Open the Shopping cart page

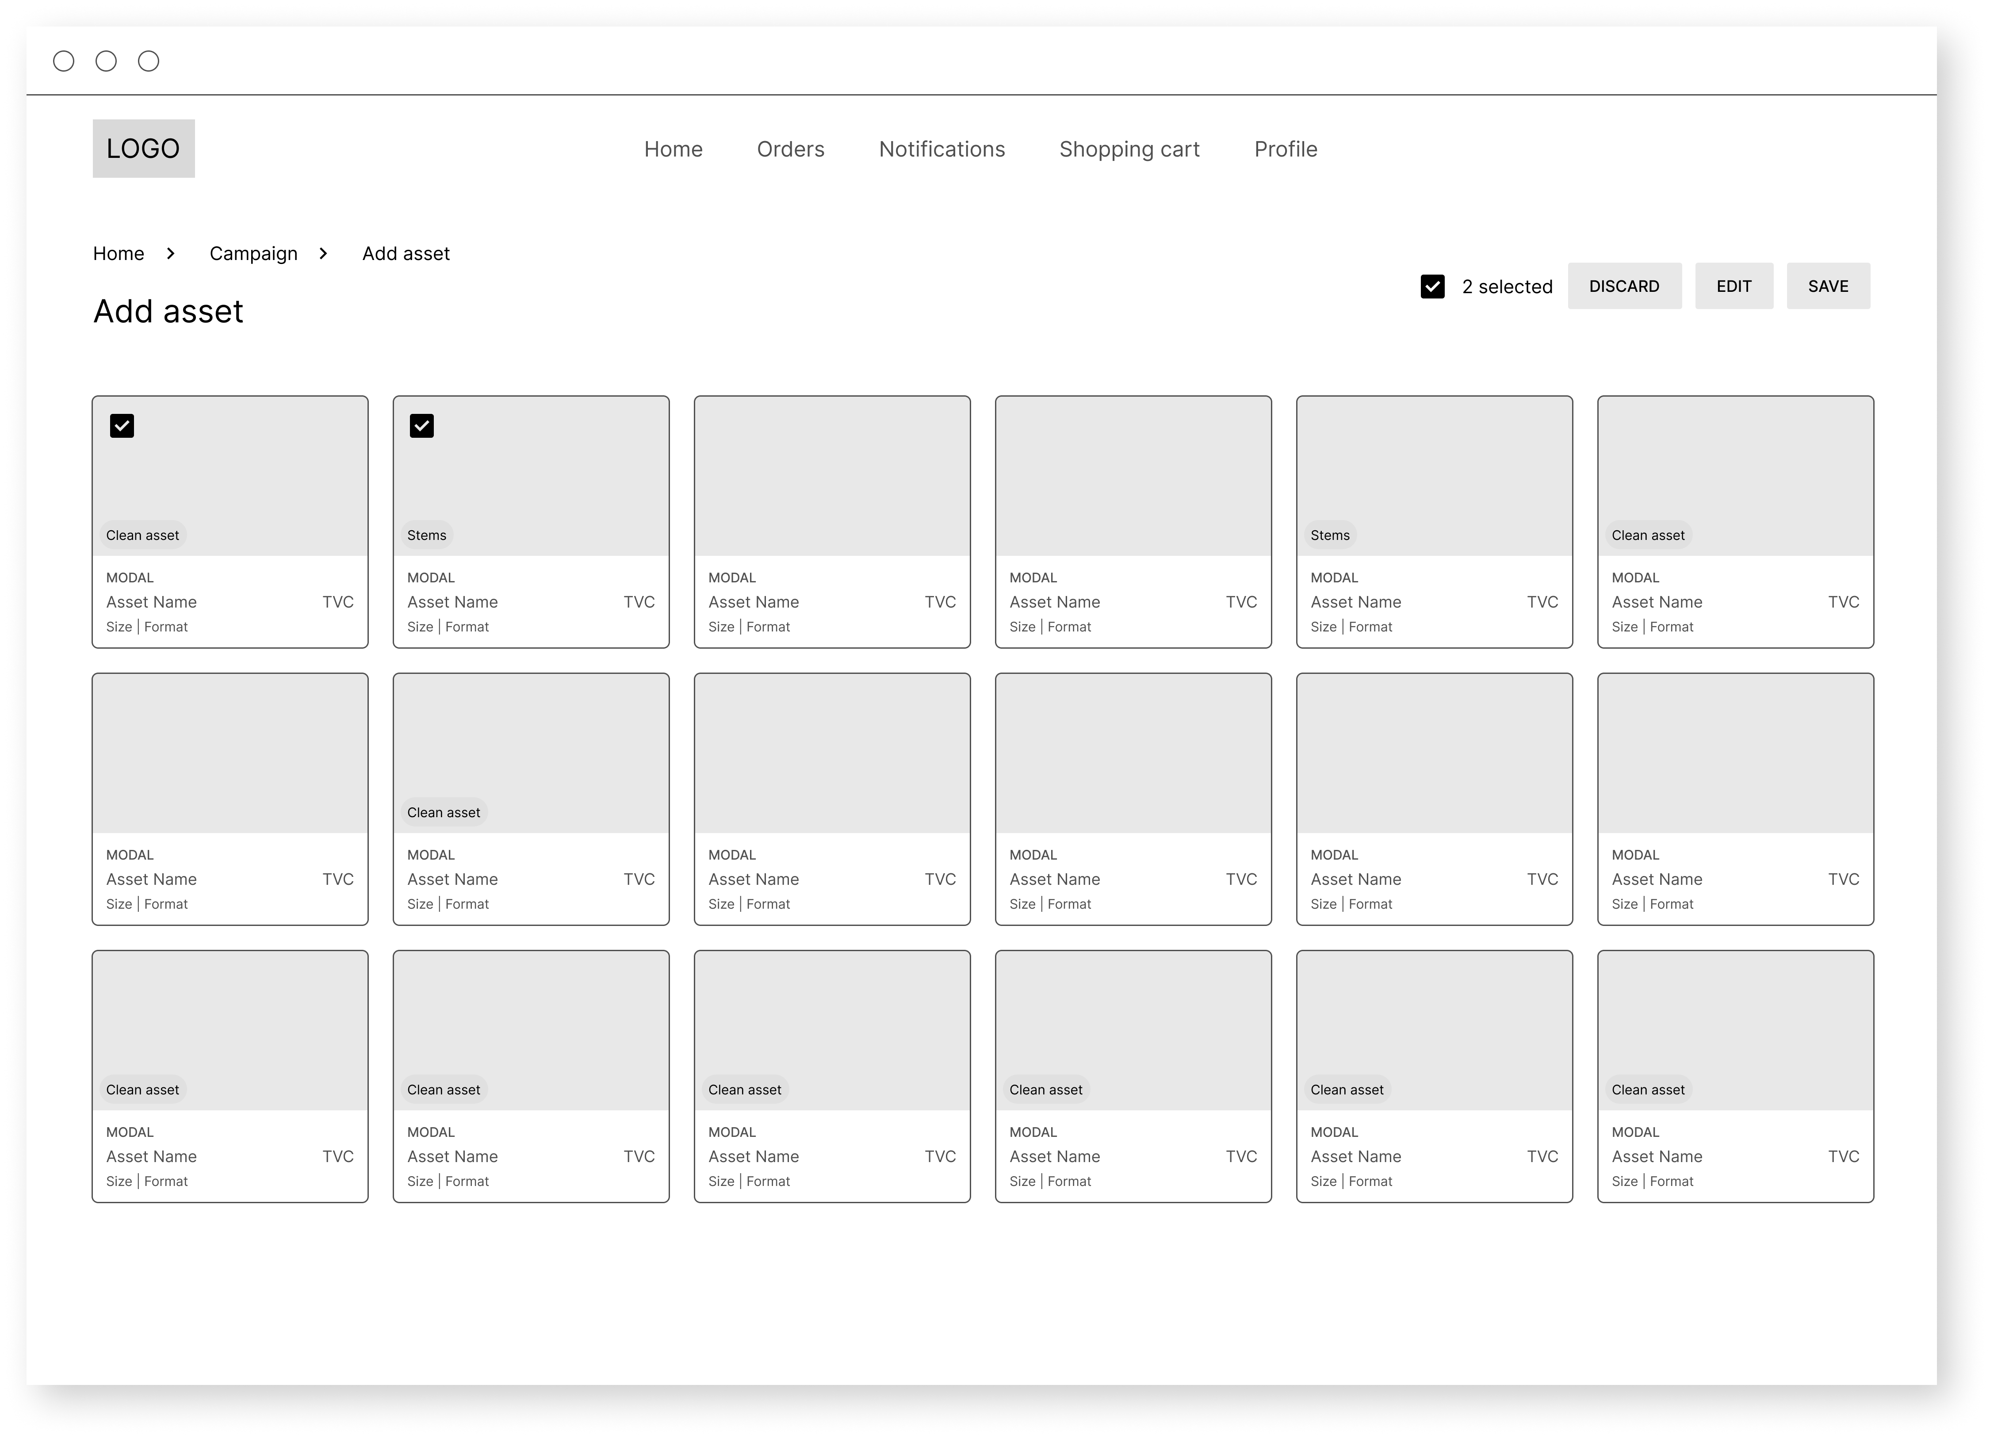click(1129, 149)
